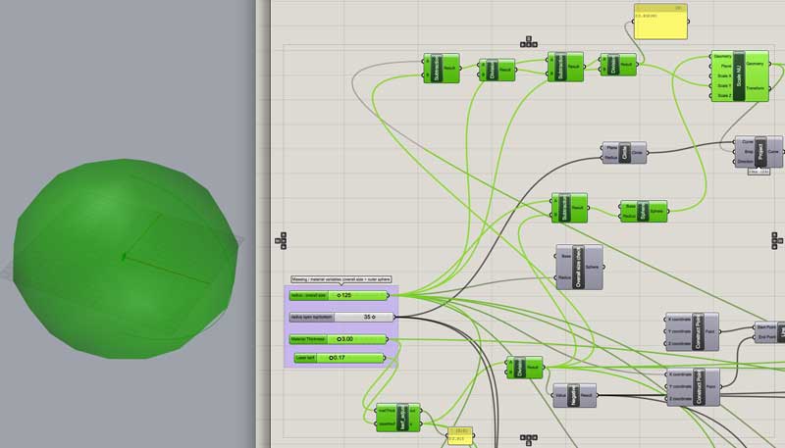Select the Project component node
Viewport: 785px width, 448px height.
click(759, 152)
